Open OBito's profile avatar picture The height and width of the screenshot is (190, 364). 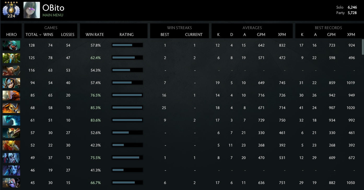[x=32, y=10]
